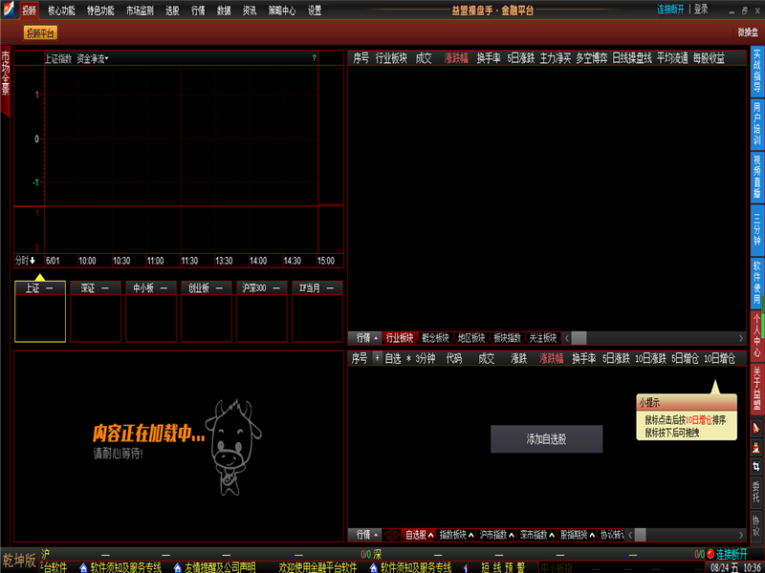Click the 登录 login link

pos(701,10)
